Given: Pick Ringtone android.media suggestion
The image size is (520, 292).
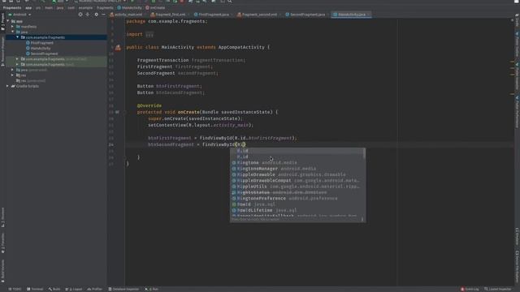Looking at the screenshot, I should coord(297,163).
